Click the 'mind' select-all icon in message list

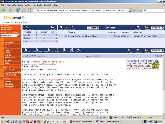[x=61, y=27]
